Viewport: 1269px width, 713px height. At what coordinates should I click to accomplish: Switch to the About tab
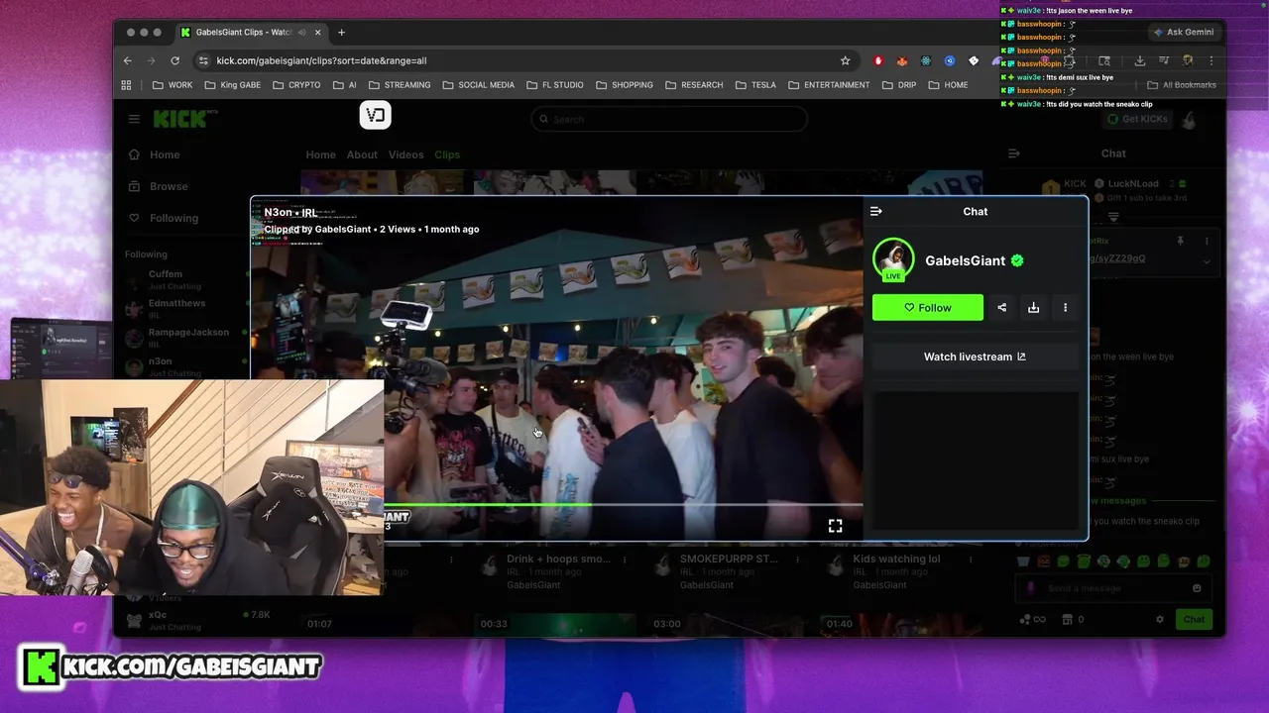coord(362,154)
